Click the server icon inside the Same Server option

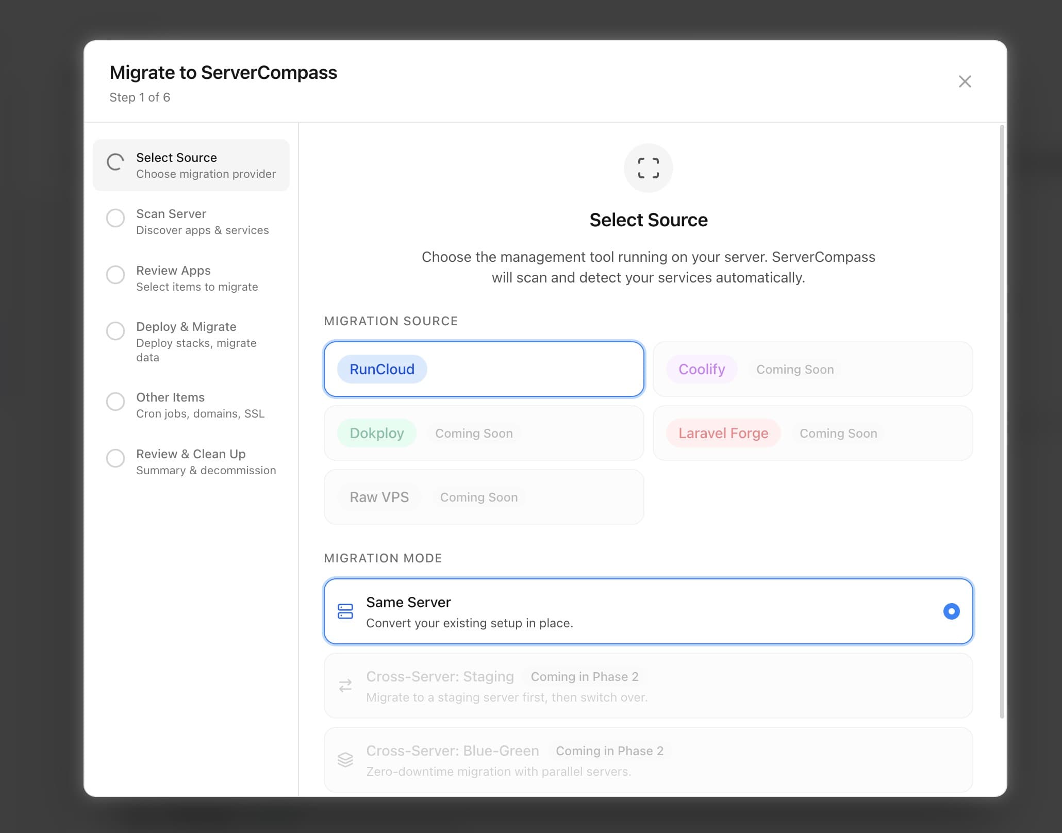pyautogui.click(x=345, y=611)
